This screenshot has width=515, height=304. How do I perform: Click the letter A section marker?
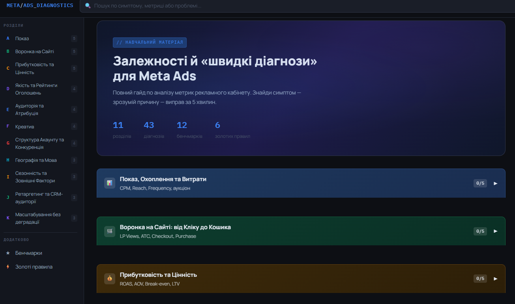point(8,39)
